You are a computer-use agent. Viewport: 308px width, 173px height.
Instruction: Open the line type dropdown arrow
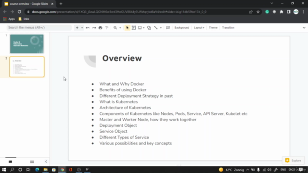(x=161, y=28)
